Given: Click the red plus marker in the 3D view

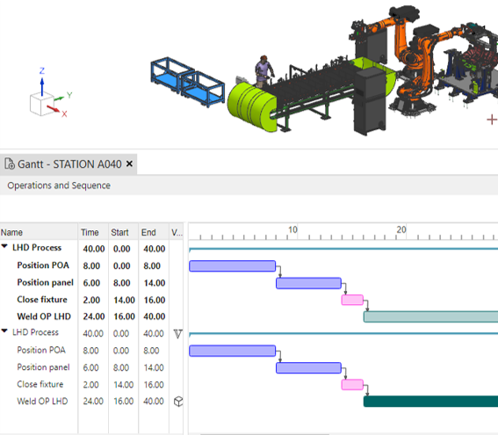Looking at the screenshot, I should (492, 120).
